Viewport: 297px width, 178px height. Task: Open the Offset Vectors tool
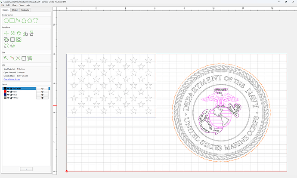click(6, 40)
